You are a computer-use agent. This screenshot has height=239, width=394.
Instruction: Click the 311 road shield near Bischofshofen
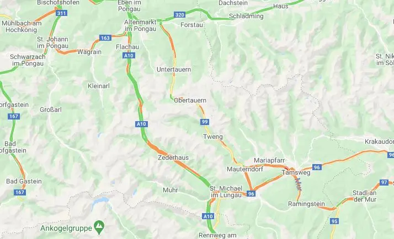tap(62, 13)
